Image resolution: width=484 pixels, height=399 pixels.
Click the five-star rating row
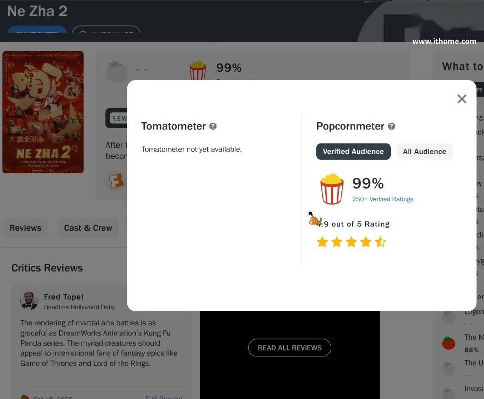pos(351,242)
